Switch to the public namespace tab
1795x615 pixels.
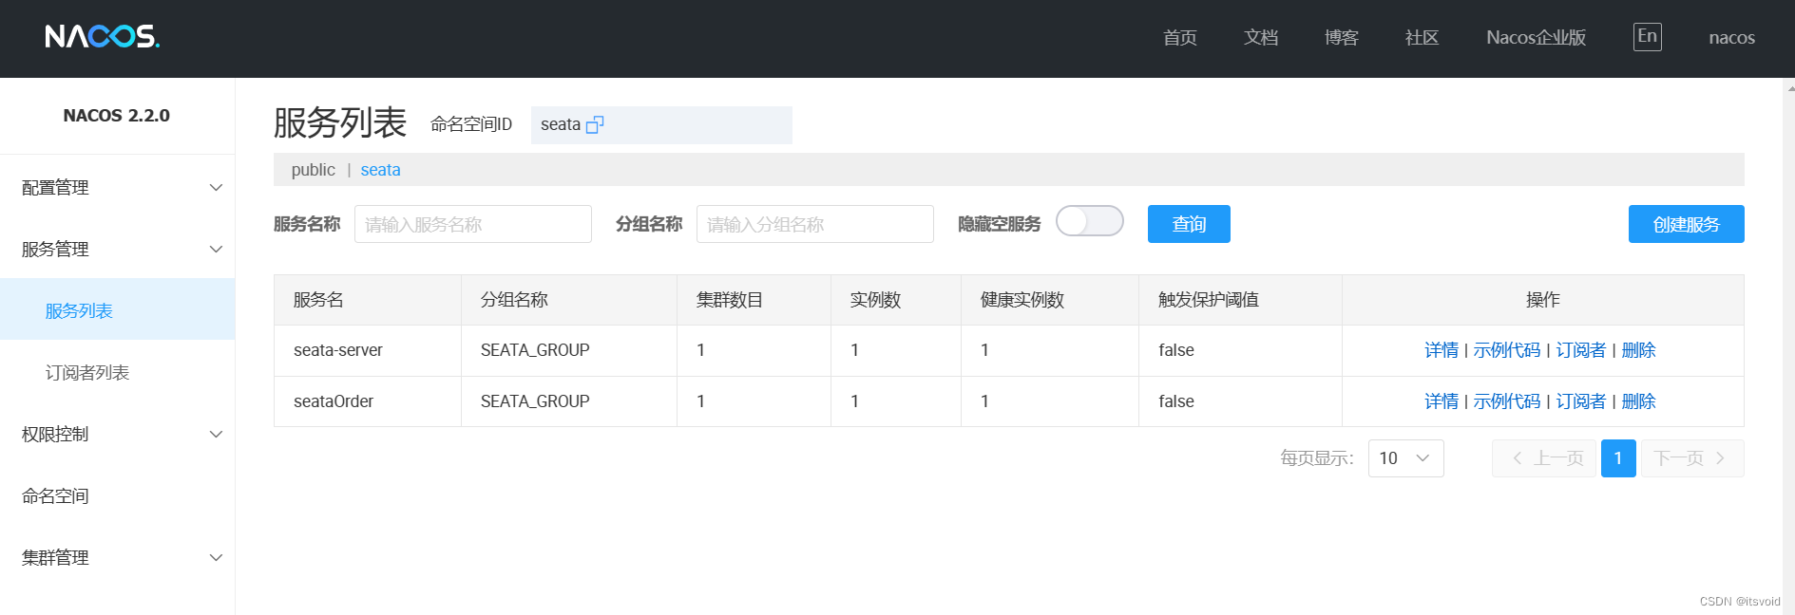(x=313, y=170)
